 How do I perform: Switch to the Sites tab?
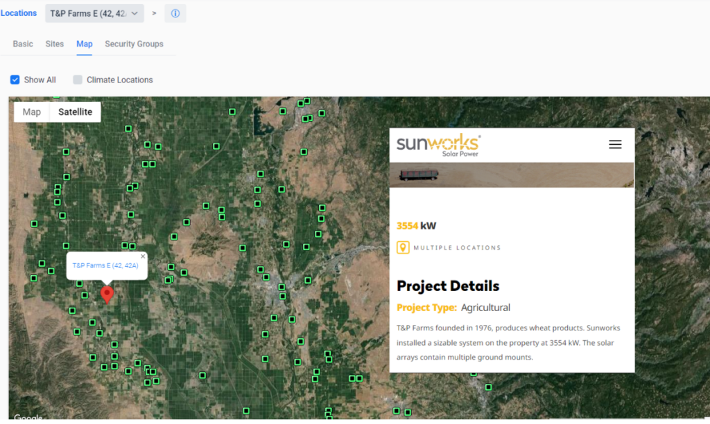tap(55, 44)
